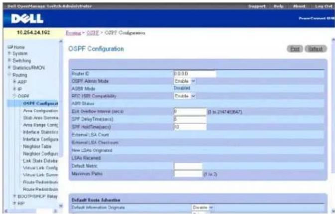335x214 pixels.
Task: Open the About link
Action: (x=299, y=6)
